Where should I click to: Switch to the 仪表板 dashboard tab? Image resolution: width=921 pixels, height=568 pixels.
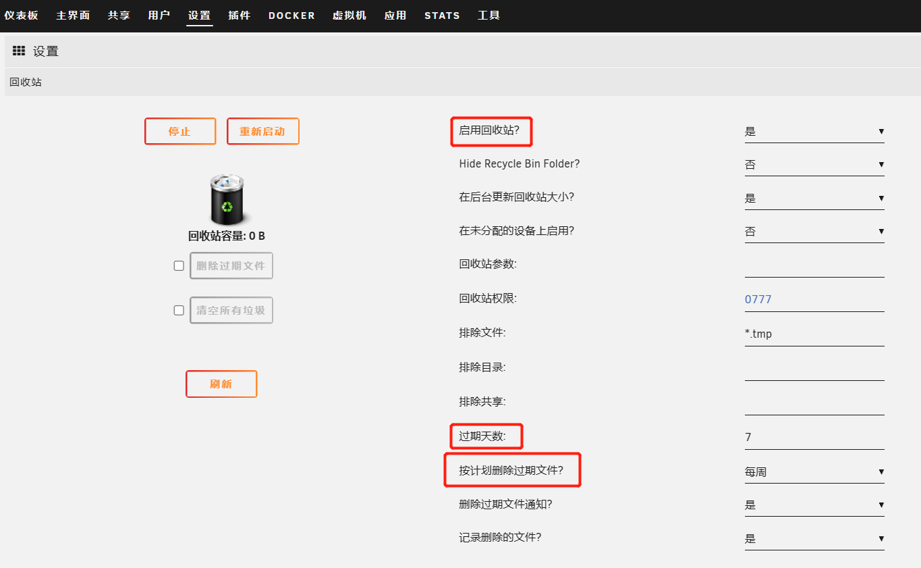tap(22, 16)
